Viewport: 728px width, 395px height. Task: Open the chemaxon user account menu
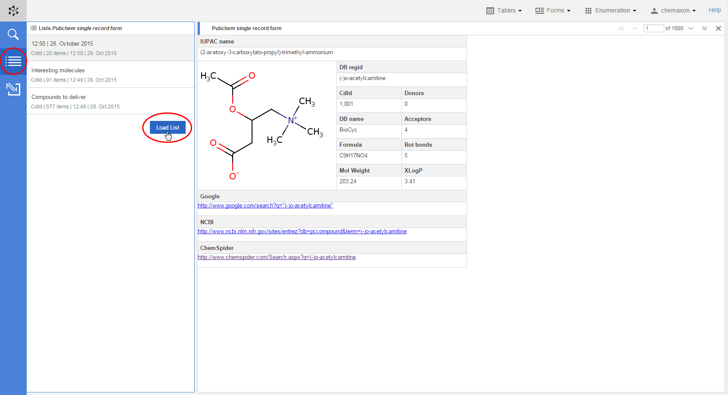pos(673,11)
